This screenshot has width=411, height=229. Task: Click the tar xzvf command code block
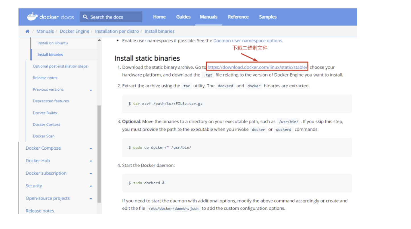237,104
